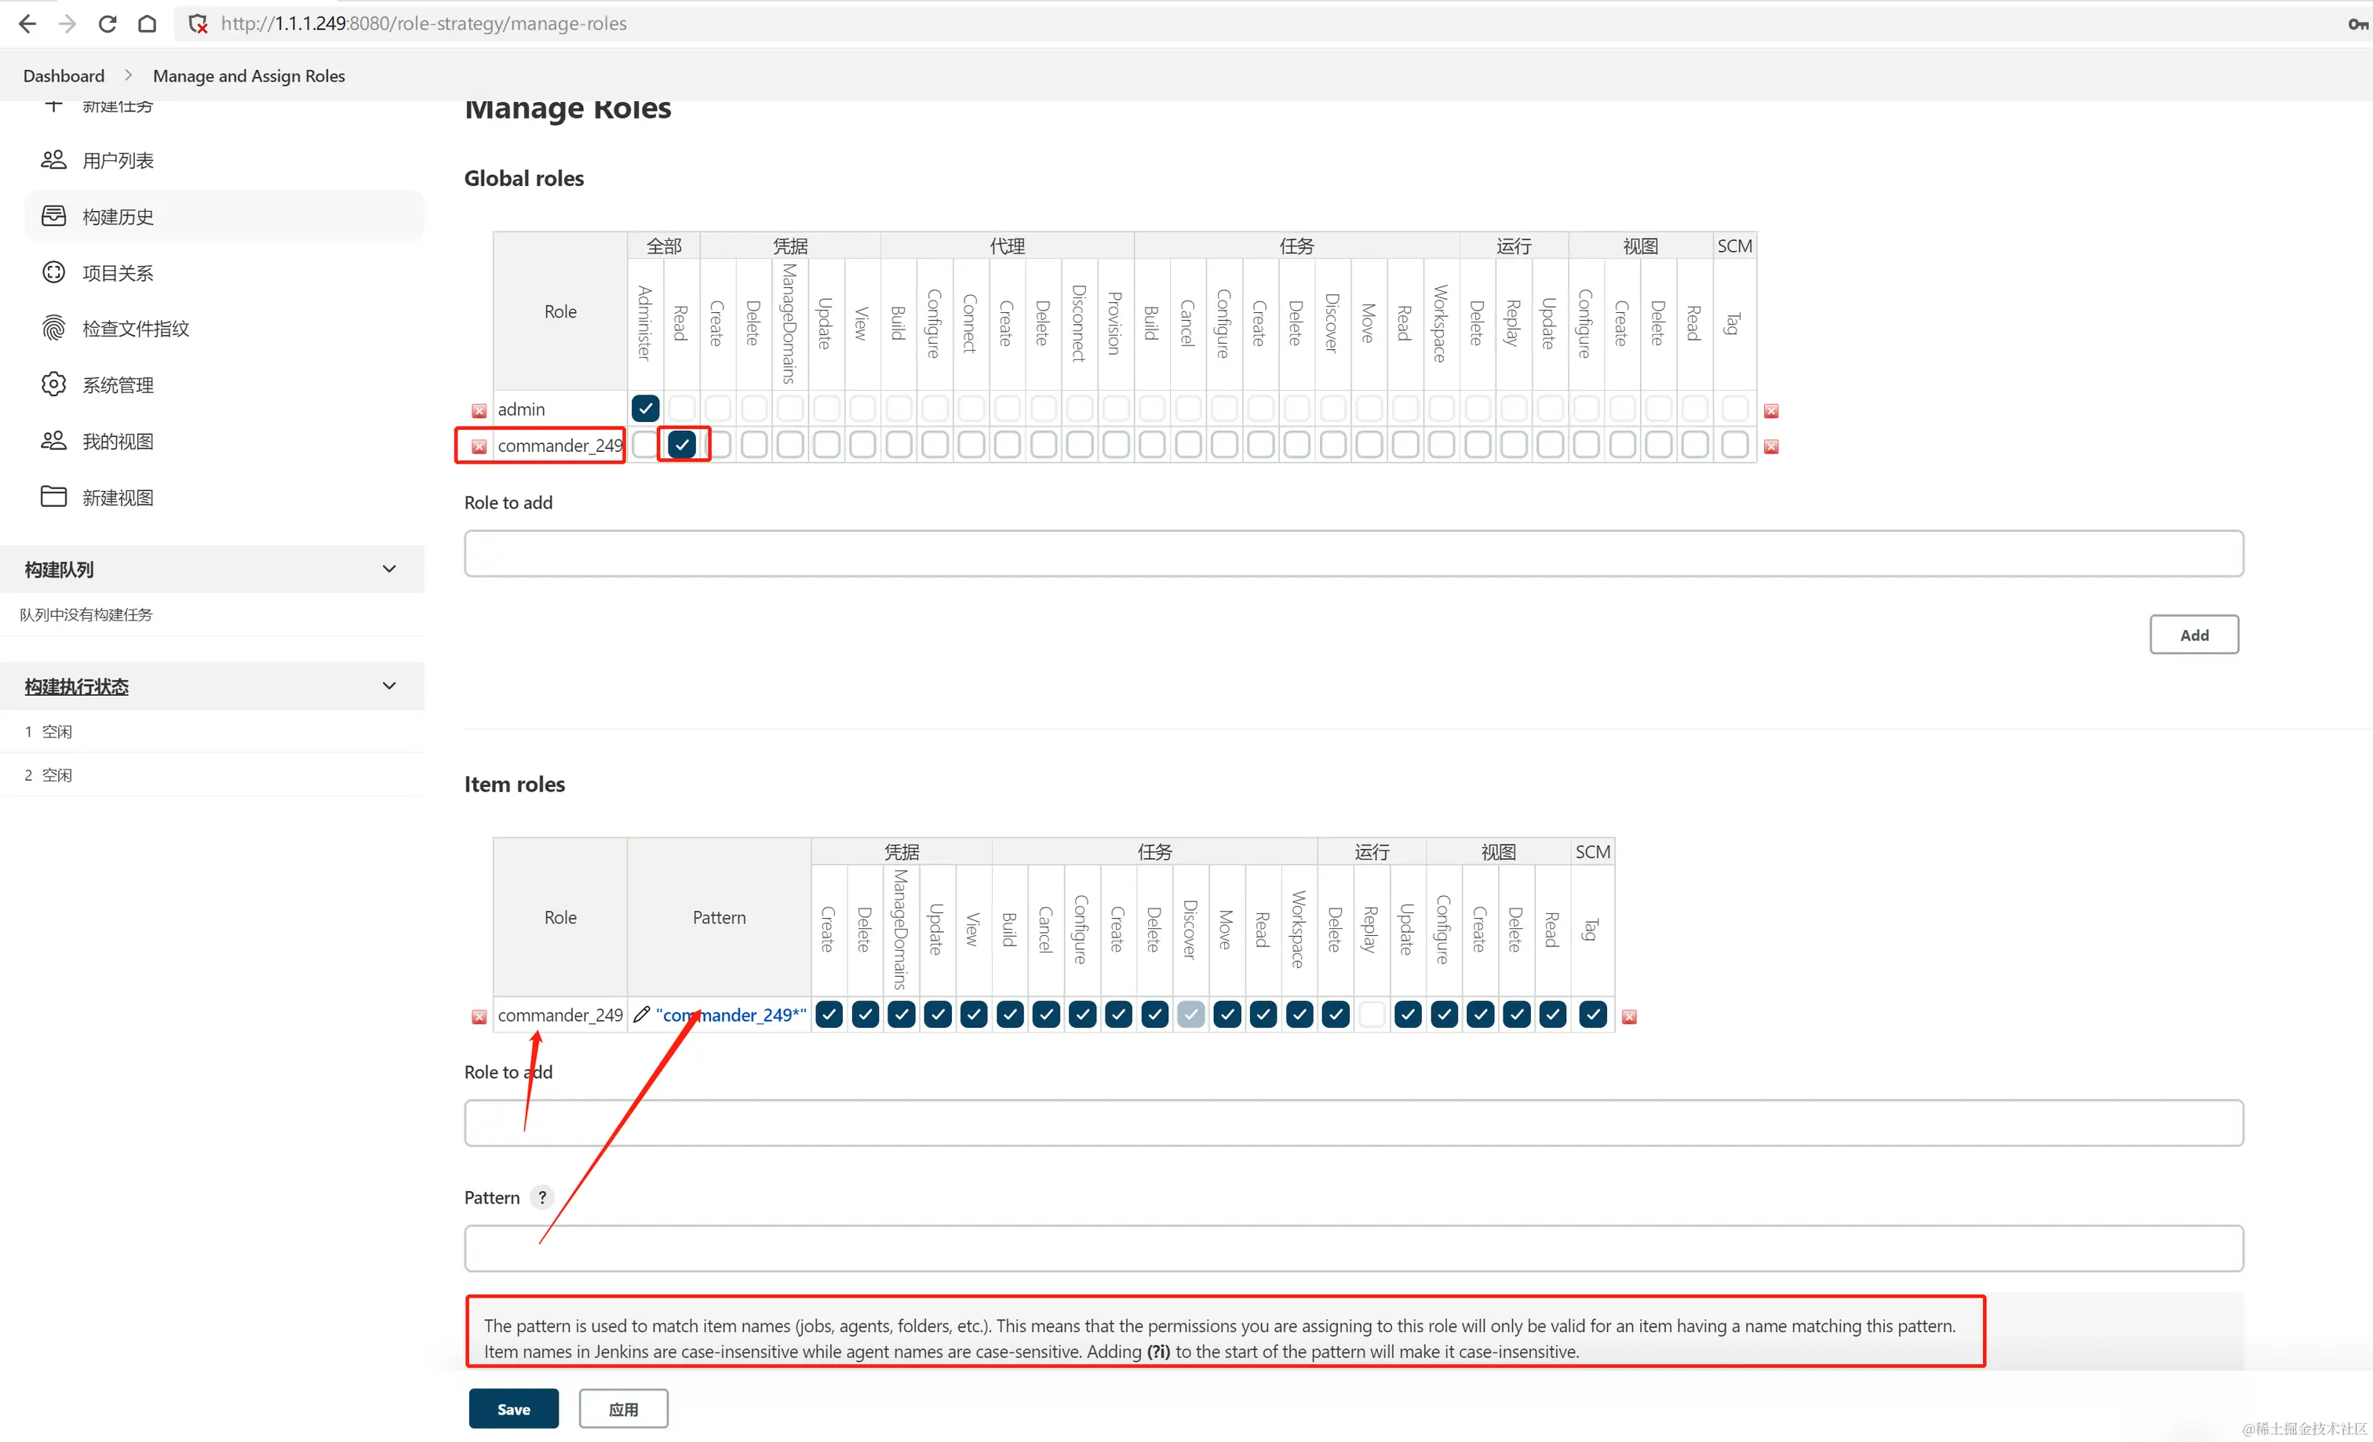2373x1442 pixels.
Task: Click the browser reload icon
Action: click(x=107, y=24)
